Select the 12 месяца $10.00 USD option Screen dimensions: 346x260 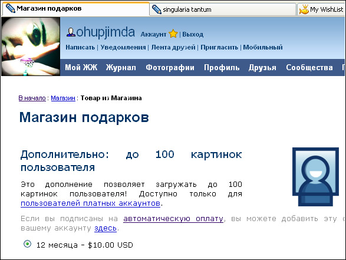[x=27, y=244]
